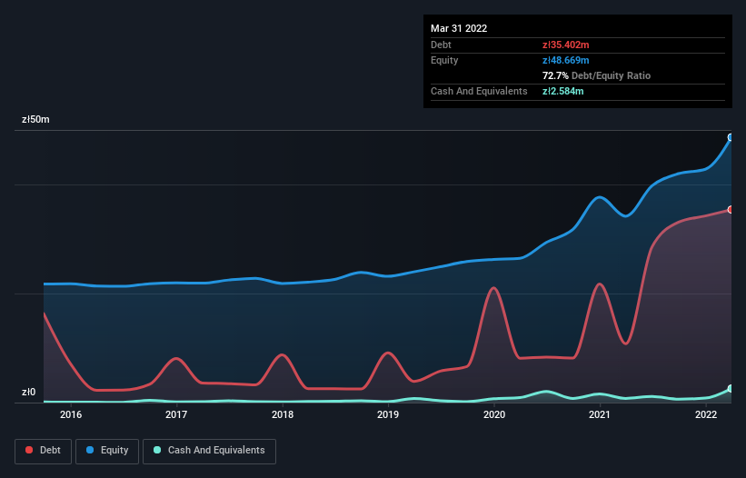The height and width of the screenshot is (478, 746).
Task: Click the zł50m y-axis label
Action: click(x=35, y=119)
